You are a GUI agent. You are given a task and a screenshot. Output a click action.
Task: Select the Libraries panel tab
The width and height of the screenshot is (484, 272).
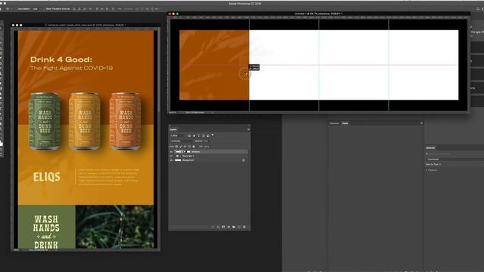point(430,148)
